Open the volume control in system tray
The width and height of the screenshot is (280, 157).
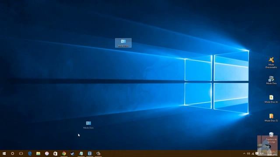coord(248,154)
